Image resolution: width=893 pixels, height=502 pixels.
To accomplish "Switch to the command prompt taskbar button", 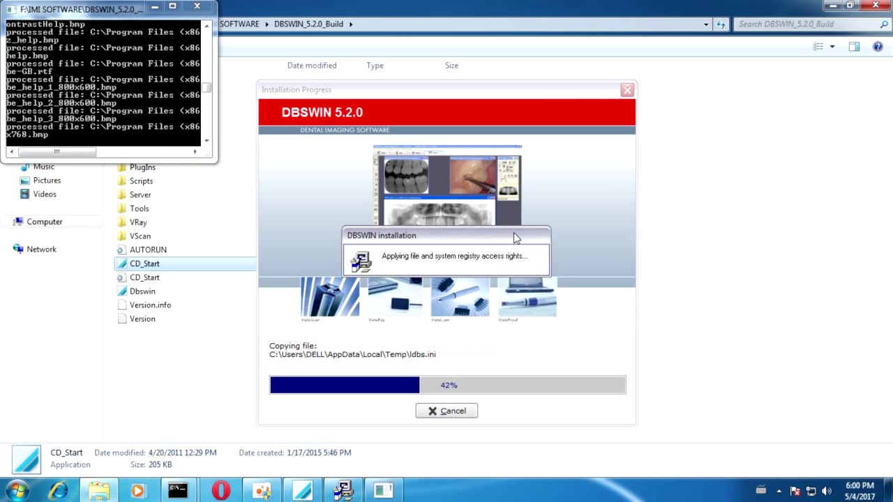I will (x=178, y=491).
